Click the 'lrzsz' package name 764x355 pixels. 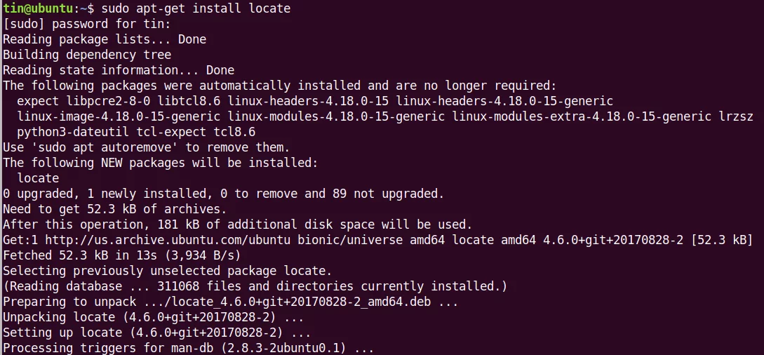click(x=736, y=117)
